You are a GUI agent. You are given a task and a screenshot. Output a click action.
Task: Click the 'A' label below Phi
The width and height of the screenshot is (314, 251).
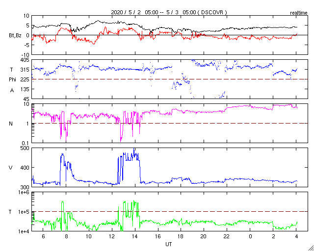[12, 91]
